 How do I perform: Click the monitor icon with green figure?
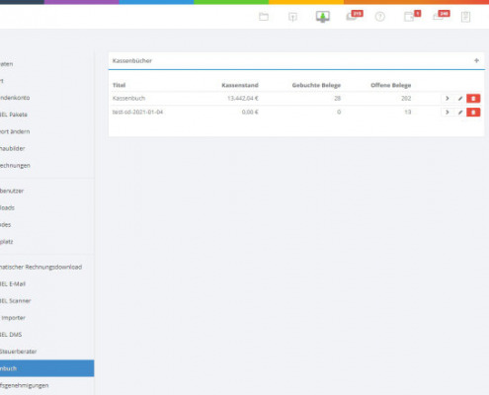(323, 17)
